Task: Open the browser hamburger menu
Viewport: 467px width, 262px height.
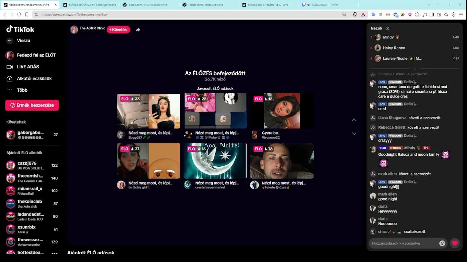Action: tap(461, 15)
